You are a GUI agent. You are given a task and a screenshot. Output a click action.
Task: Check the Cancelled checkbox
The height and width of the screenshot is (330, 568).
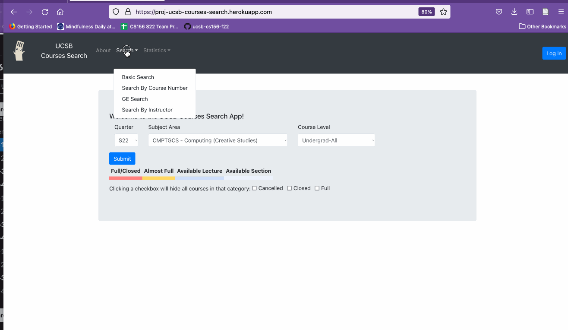pyautogui.click(x=254, y=188)
